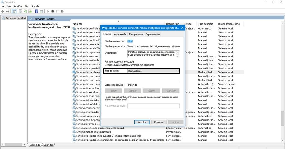Open the Acción menu
The image size is (285, 149).
tap(18, 6)
